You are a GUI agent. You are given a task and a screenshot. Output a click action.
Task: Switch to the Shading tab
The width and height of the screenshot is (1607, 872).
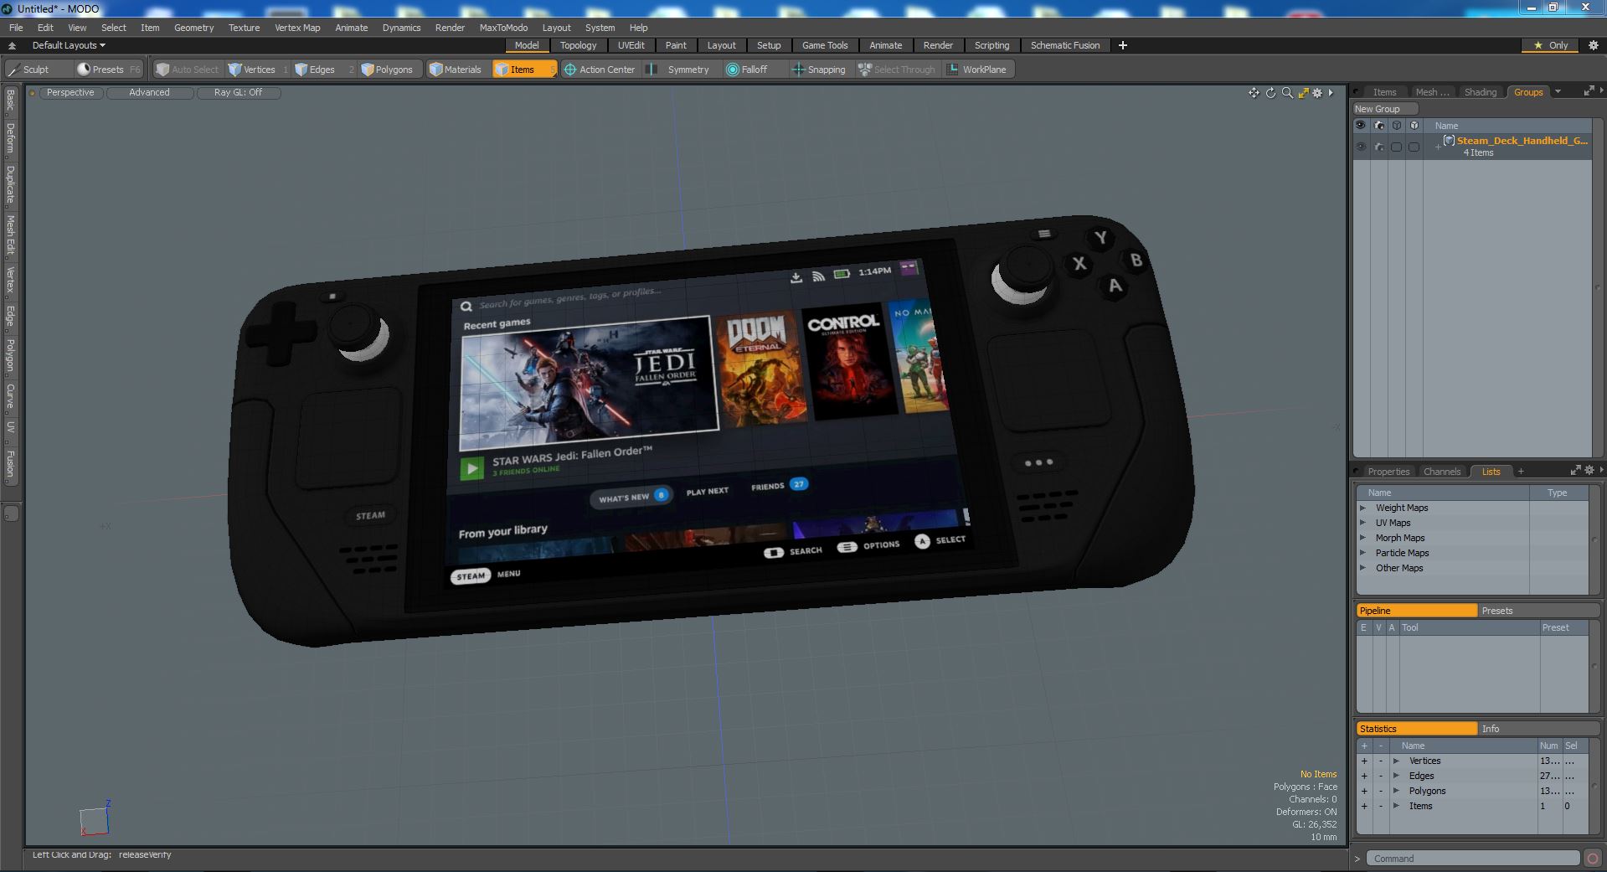point(1480,92)
